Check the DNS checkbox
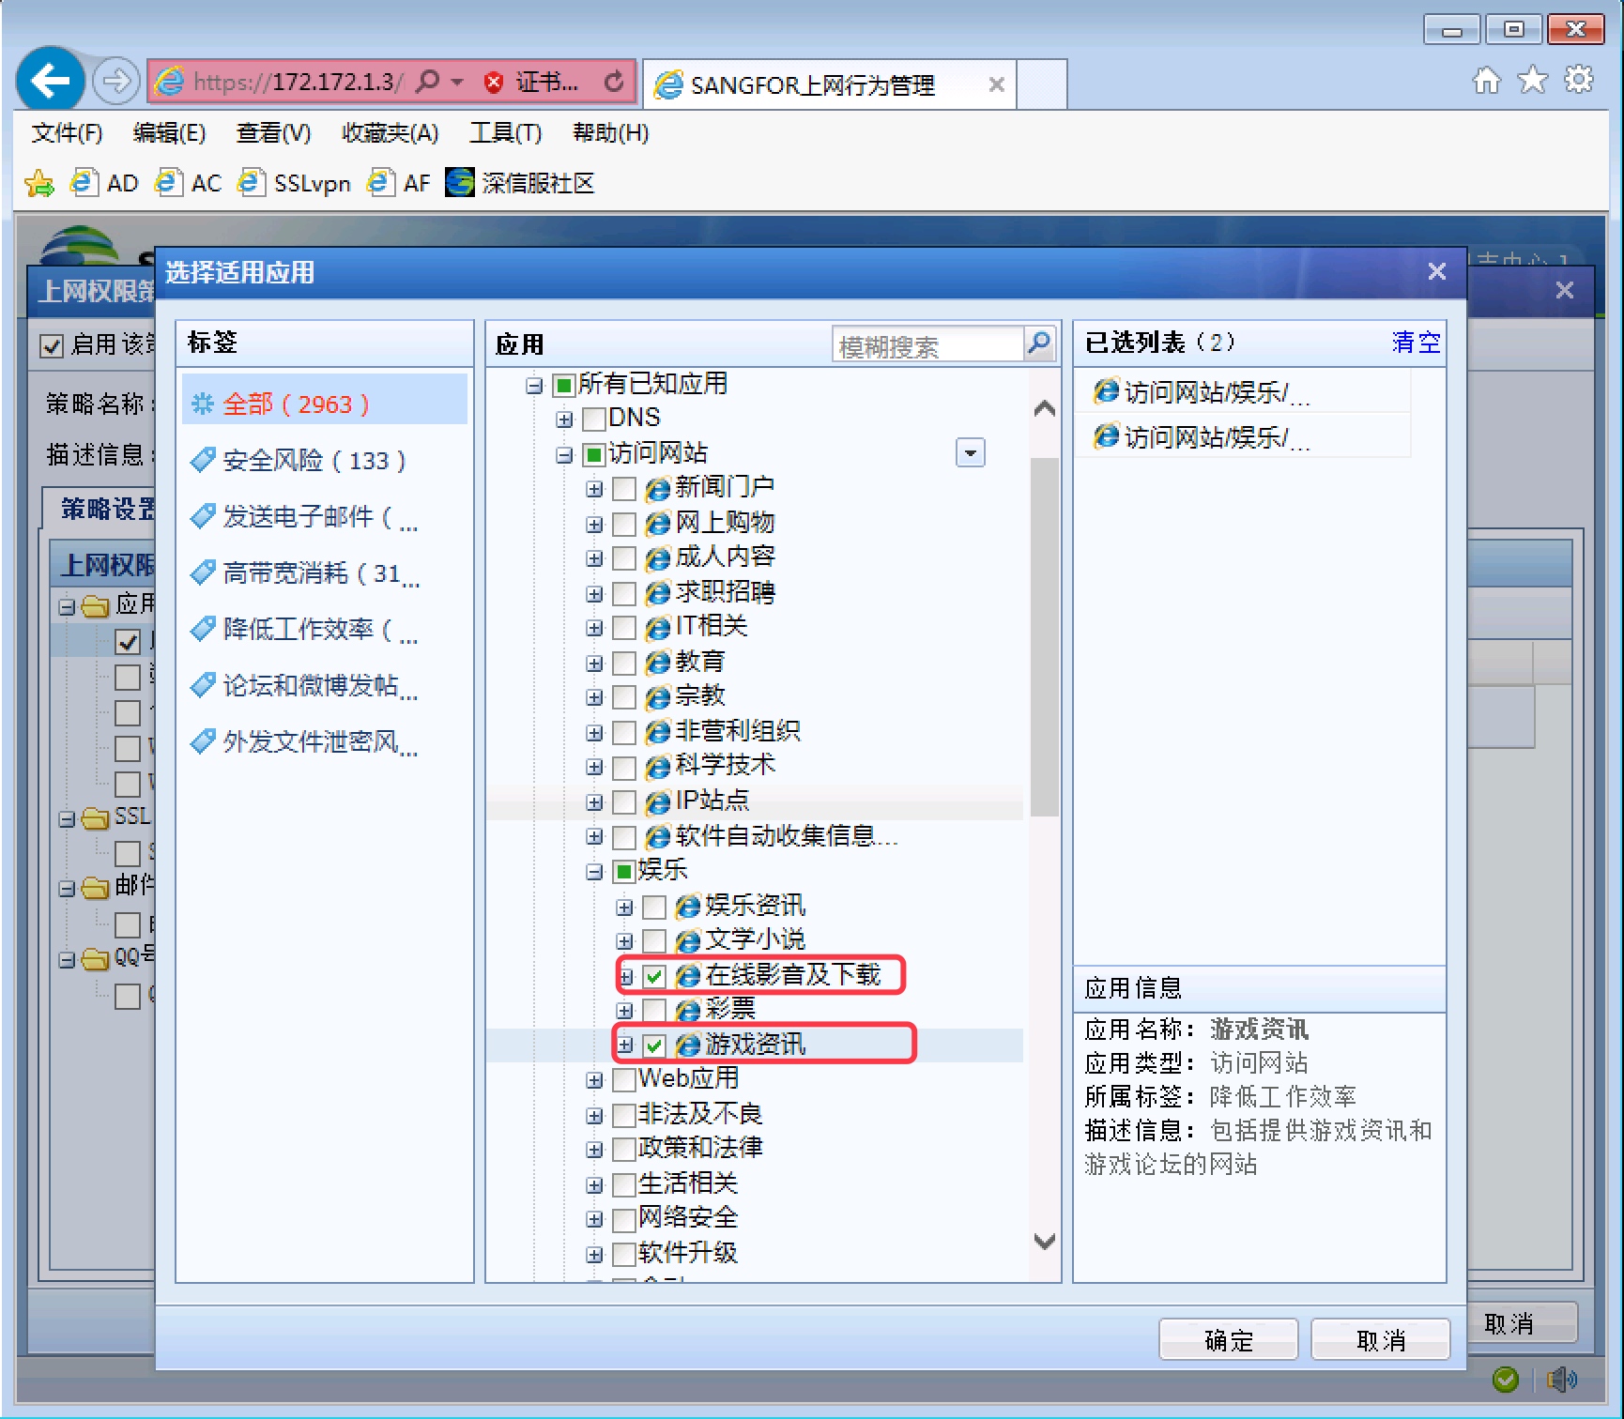The width and height of the screenshot is (1624, 1419). tap(594, 419)
